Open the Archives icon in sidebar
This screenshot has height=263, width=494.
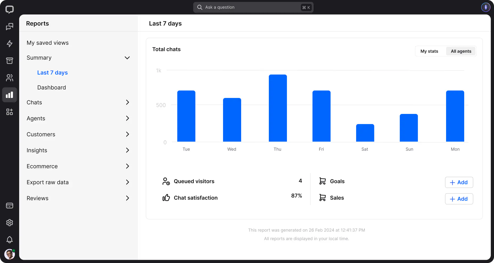10,61
